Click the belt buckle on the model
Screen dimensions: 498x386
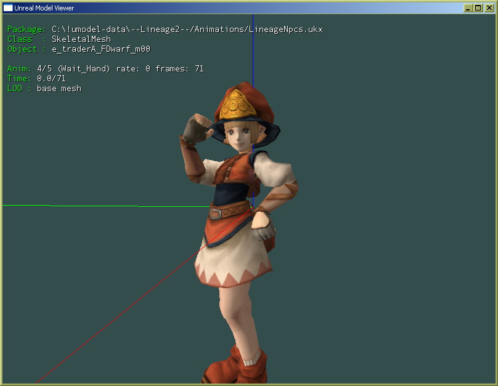(x=215, y=213)
